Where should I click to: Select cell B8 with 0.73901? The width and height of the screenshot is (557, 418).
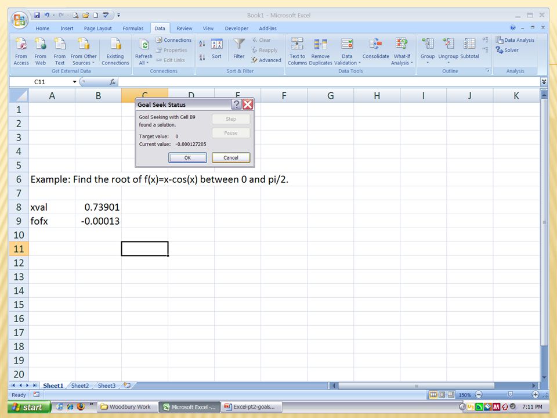[x=98, y=207]
